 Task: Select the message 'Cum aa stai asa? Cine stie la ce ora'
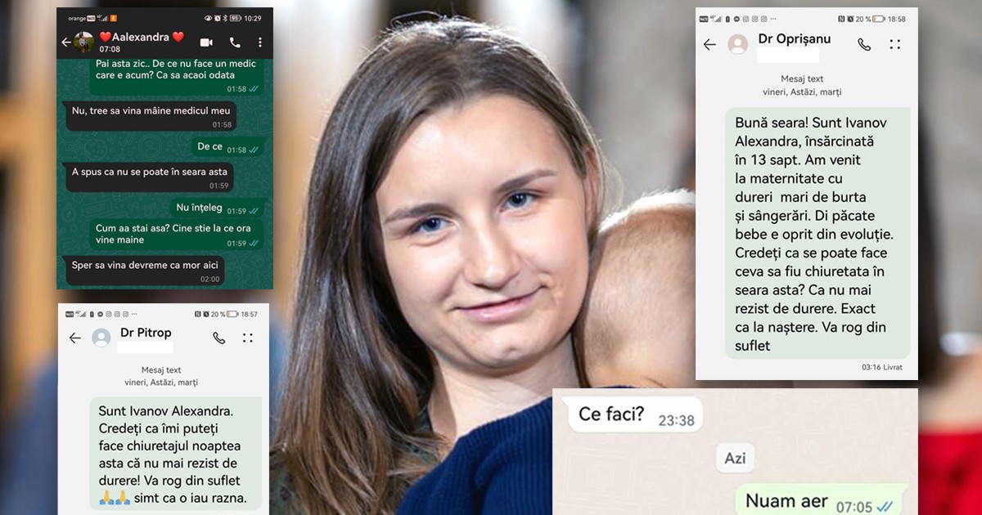pyautogui.click(x=177, y=235)
